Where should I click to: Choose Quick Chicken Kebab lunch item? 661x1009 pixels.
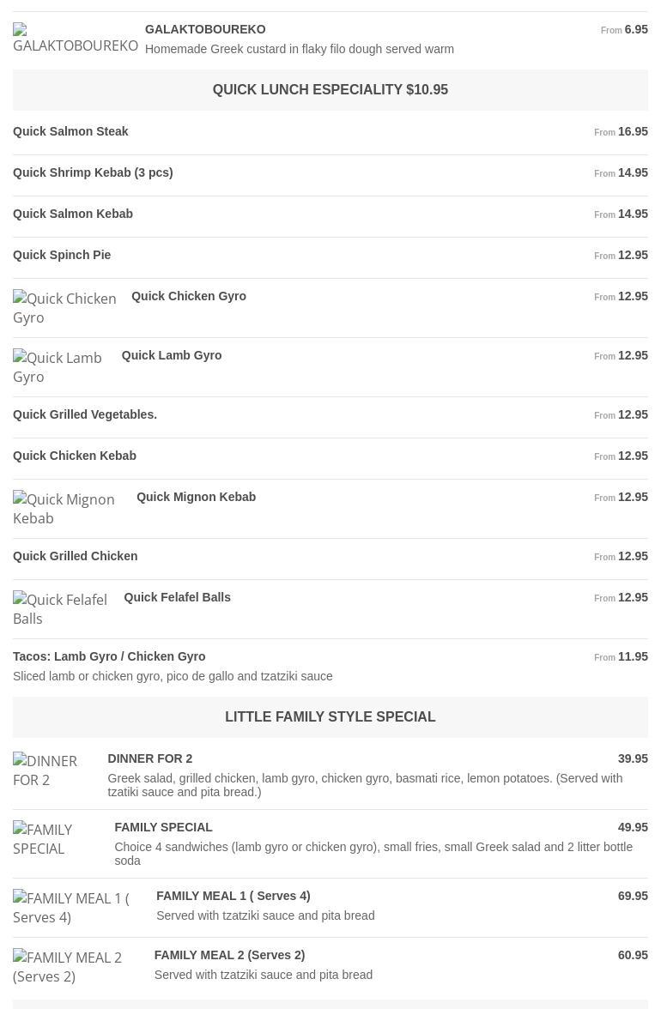point(75,456)
